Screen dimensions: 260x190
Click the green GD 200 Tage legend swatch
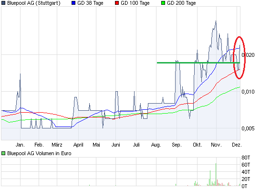click(163, 3)
